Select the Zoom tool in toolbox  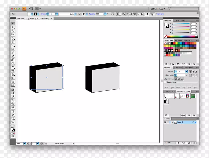tap(13, 122)
